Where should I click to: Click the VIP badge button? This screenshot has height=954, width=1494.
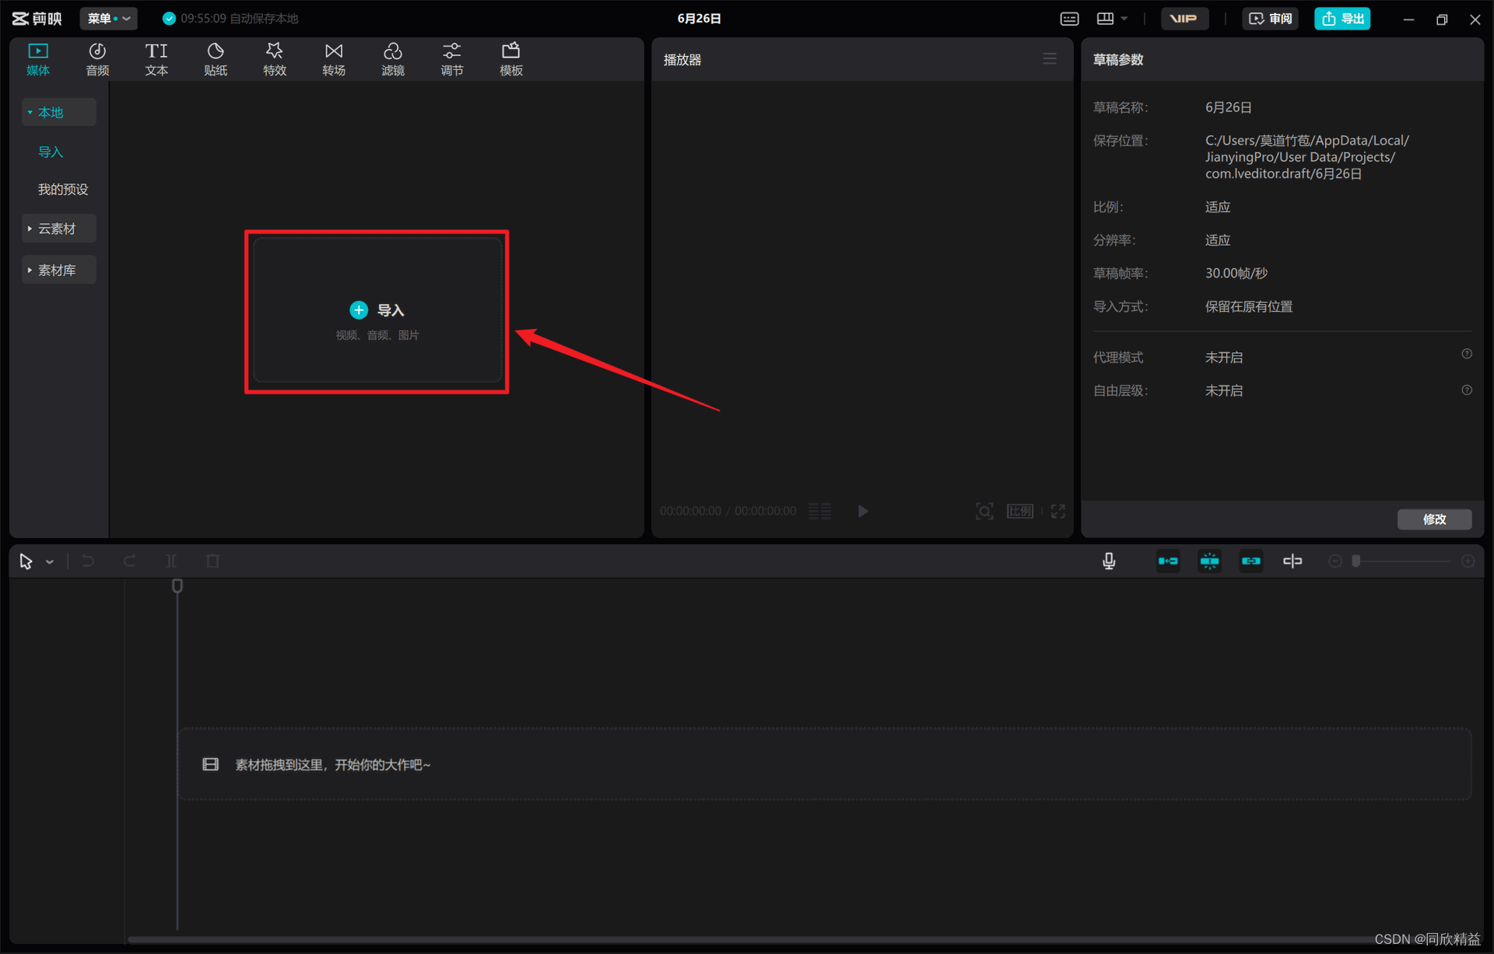coord(1184,19)
